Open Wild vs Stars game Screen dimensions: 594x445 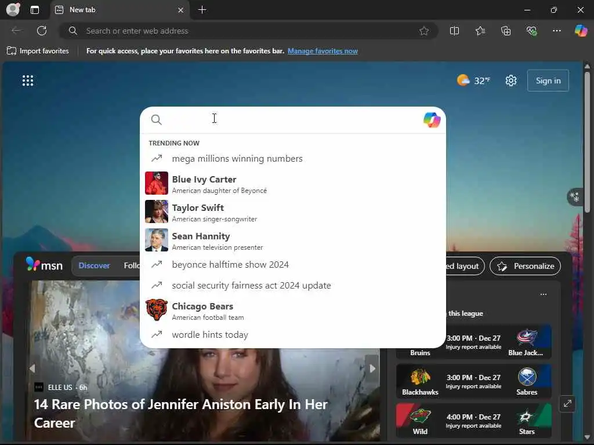click(473, 421)
